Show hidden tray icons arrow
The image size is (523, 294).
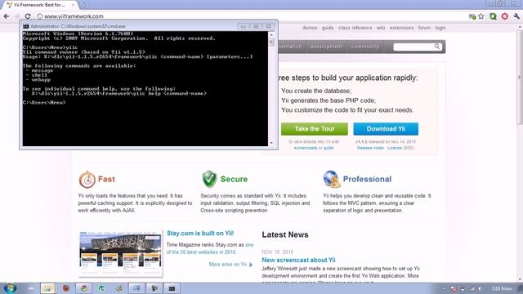444,289
